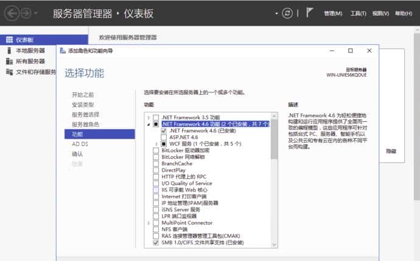Click the 本地服务器 server icon

(x=9, y=50)
